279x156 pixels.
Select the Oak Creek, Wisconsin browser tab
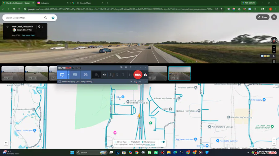pos(18,3)
